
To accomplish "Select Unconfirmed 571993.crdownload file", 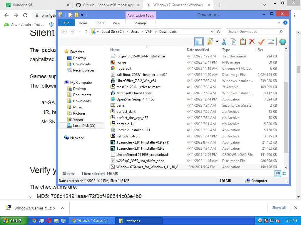I will click(142, 155).
